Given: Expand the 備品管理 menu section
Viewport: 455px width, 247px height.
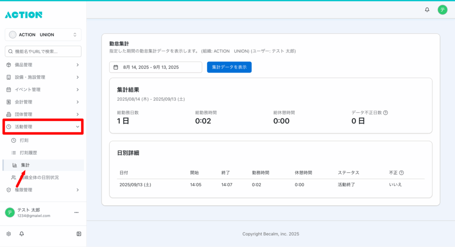Looking at the screenshot, I should [x=43, y=65].
